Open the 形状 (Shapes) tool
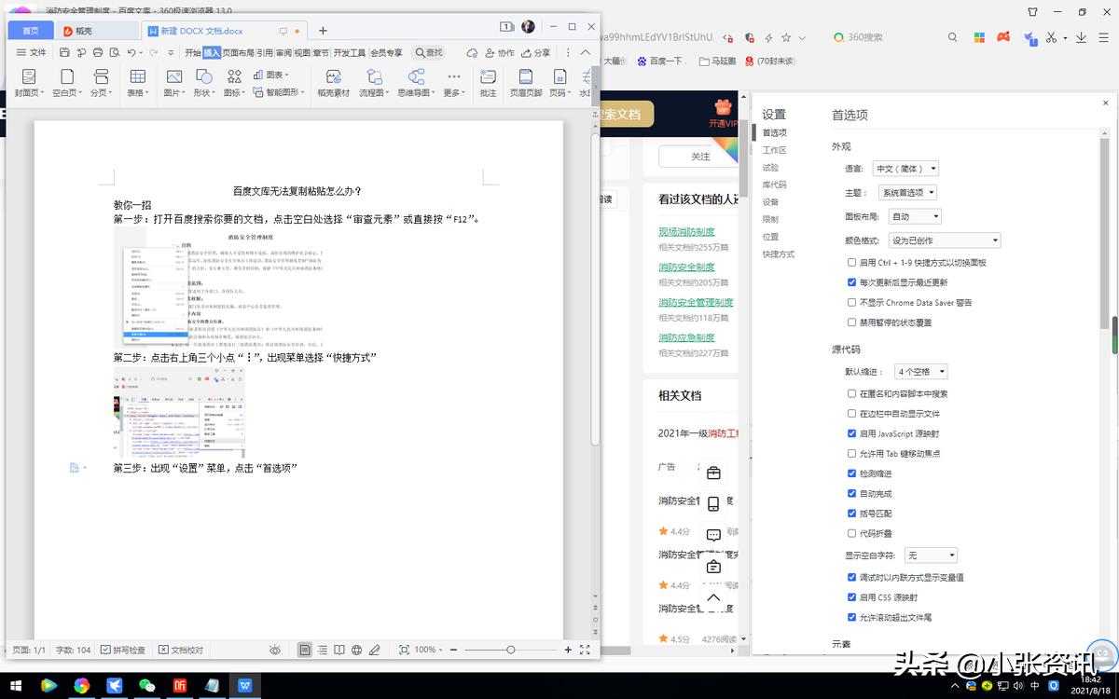The height and width of the screenshot is (699, 1119). pyautogui.click(x=201, y=79)
